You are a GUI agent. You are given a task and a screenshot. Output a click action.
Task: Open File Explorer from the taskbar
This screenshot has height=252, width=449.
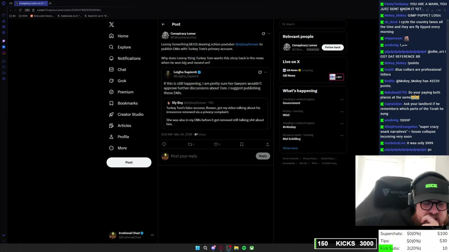(x=236, y=248)
